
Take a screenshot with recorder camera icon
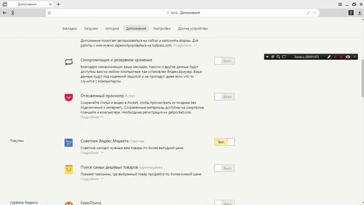click(x=348, y=57)
